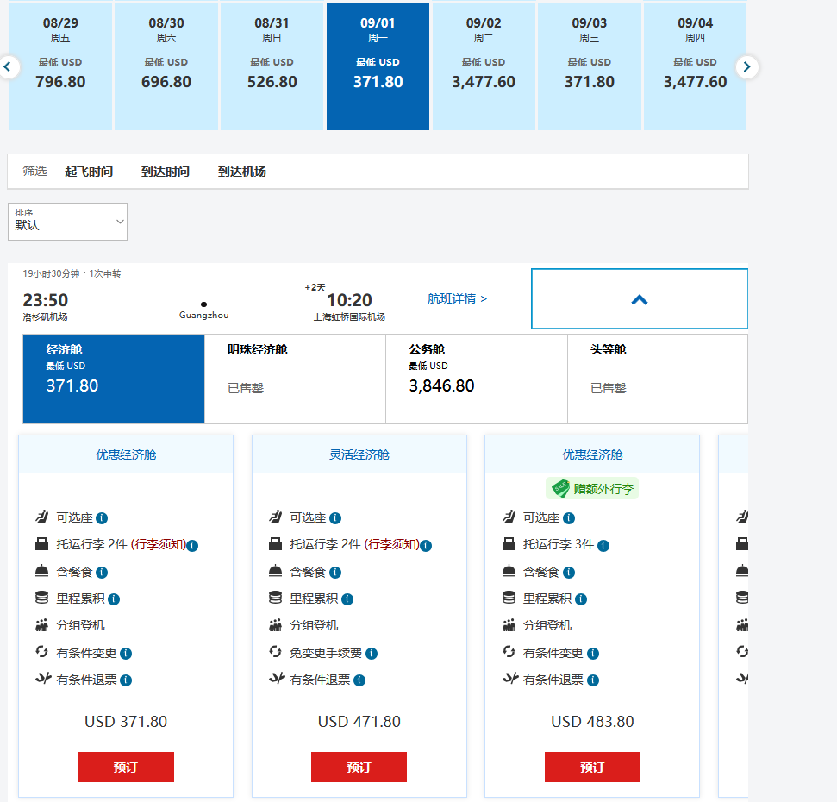
Task: Select the 09/03 周三 date tab
Action: coord(590,66)
